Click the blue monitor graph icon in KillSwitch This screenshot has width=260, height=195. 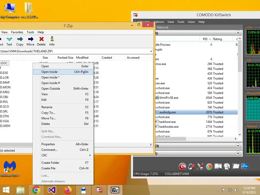click(245, 166)
